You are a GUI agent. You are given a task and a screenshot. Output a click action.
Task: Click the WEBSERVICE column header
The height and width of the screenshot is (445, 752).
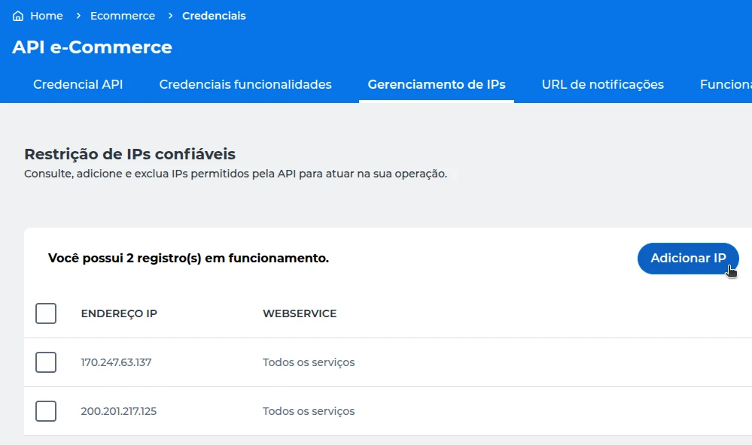click(x=300, y=313)
